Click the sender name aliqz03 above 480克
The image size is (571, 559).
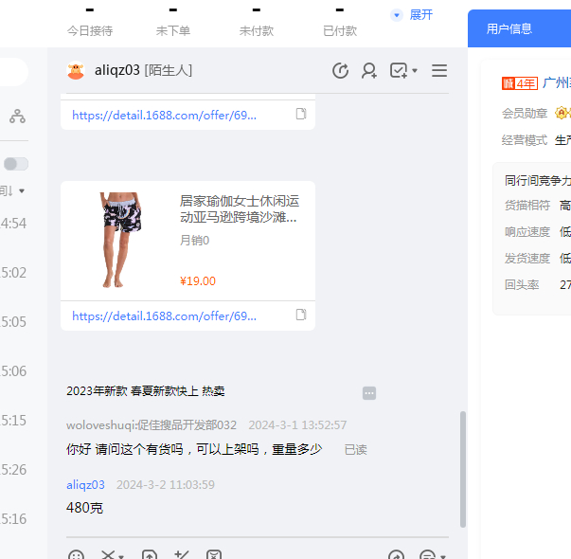click(x=85, y=484)
